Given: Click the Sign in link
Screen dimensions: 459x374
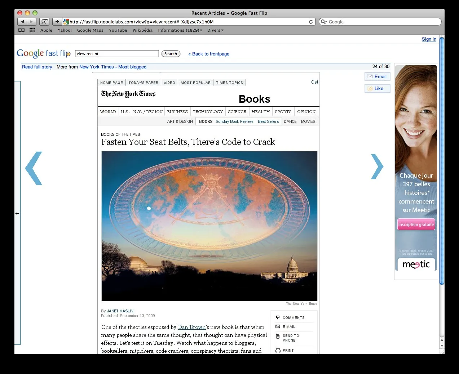Looking at the screenshot, I should pyautogui.click(x=429, y=39).
